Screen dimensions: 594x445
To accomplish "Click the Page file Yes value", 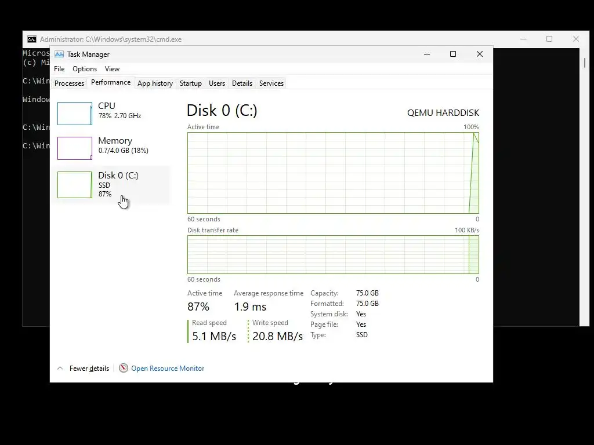I will click(361, 324).
